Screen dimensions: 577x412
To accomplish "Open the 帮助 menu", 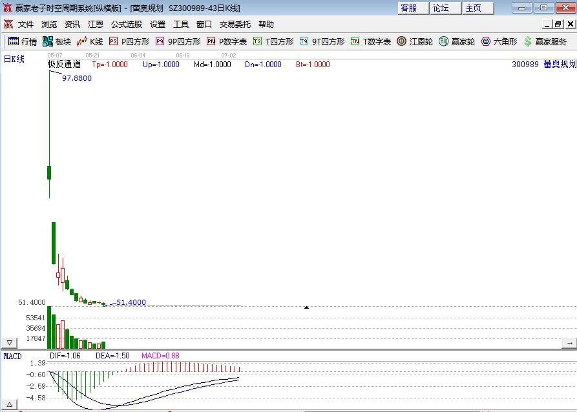I will pyautogui.click(x=266, y=25).
